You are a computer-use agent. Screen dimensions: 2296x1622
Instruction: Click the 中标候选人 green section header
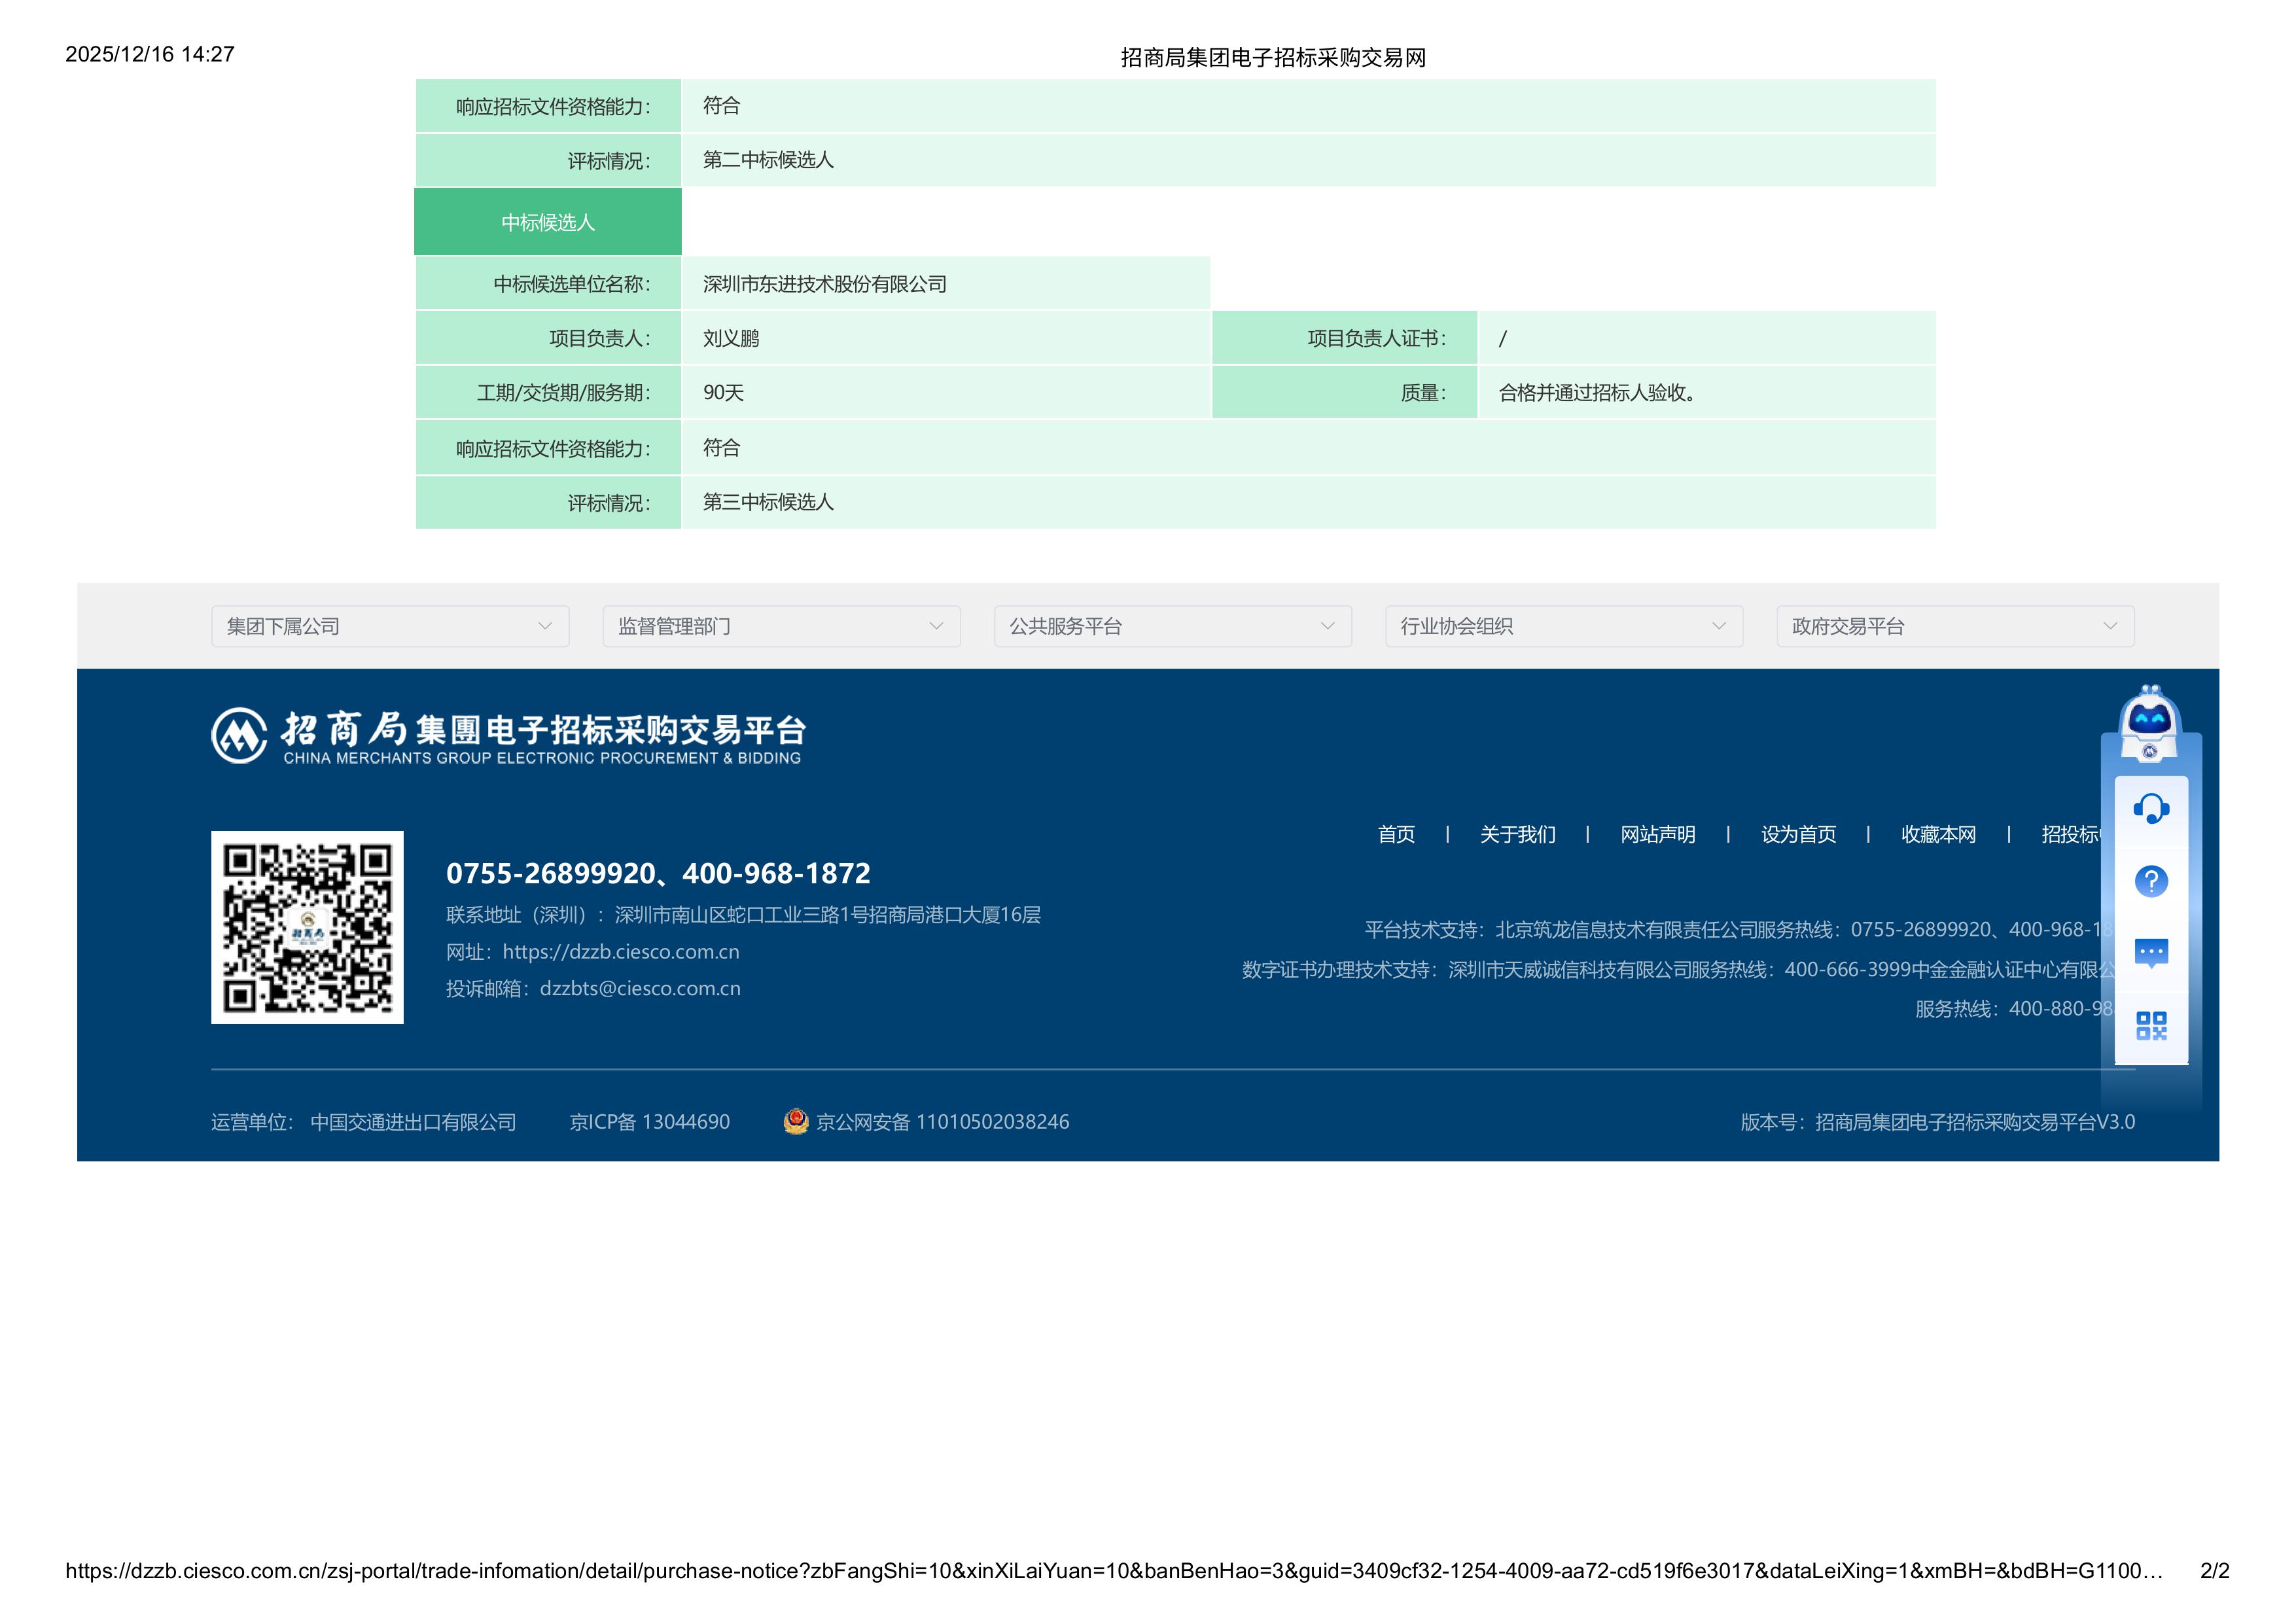[548, 222]
